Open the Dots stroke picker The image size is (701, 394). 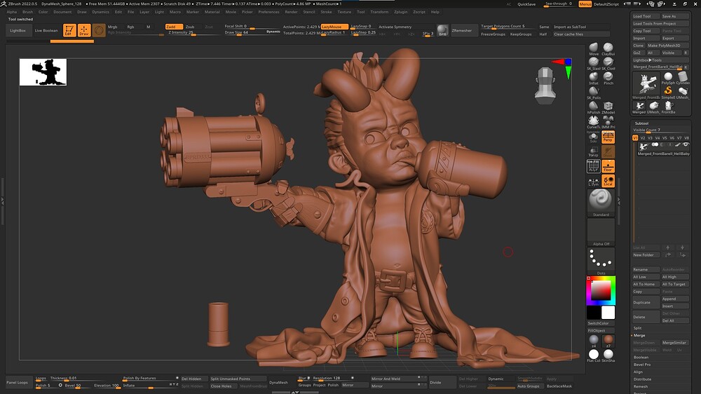point(601,261)
